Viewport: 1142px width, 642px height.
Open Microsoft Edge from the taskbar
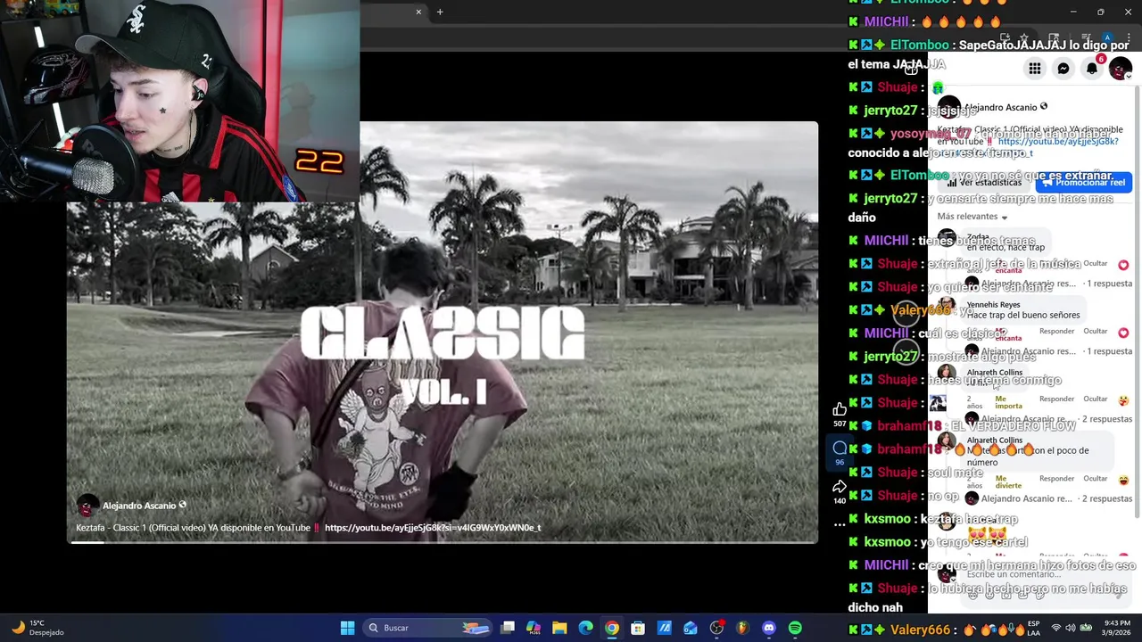[x=585, y=628]
